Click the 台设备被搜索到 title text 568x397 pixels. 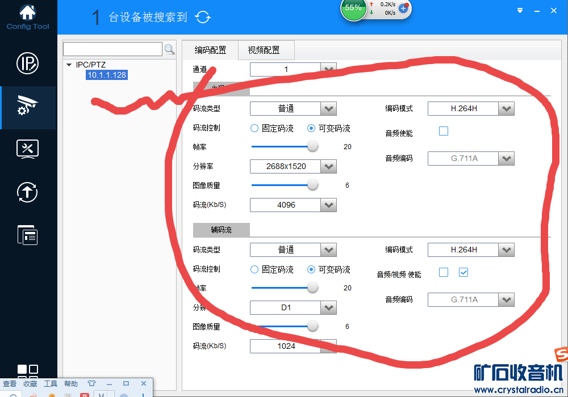tap(148, 17)
